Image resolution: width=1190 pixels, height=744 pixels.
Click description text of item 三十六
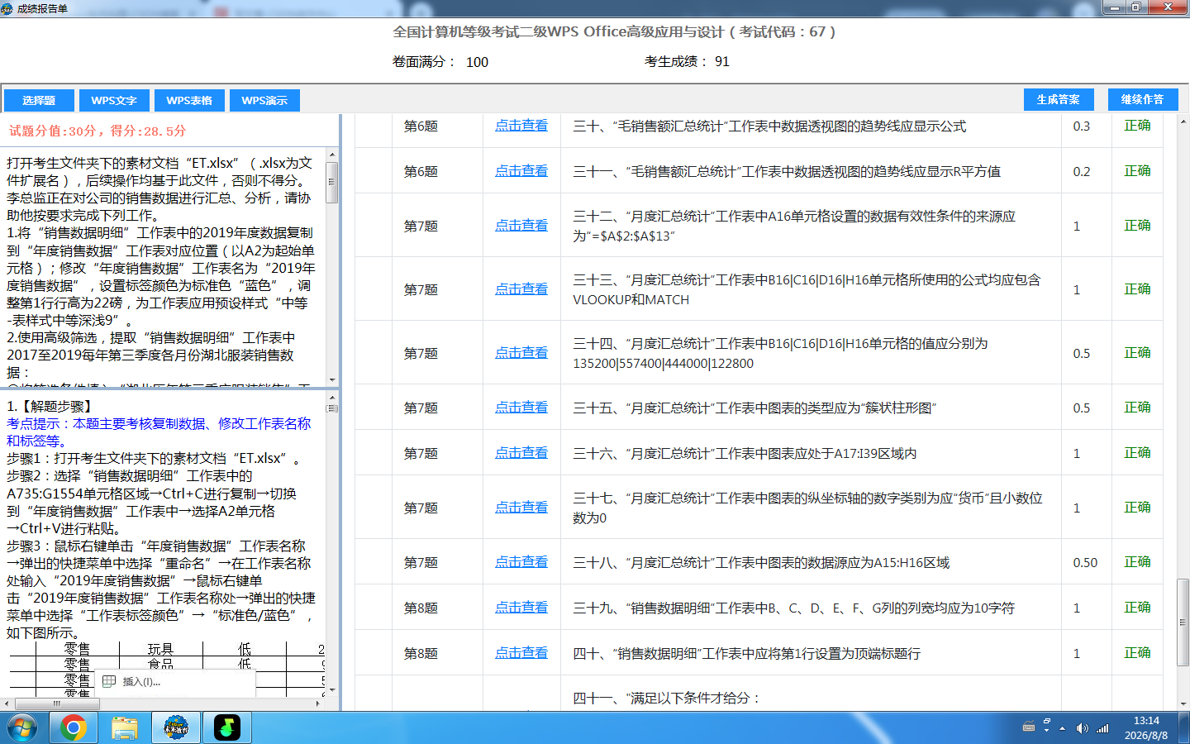745,454
